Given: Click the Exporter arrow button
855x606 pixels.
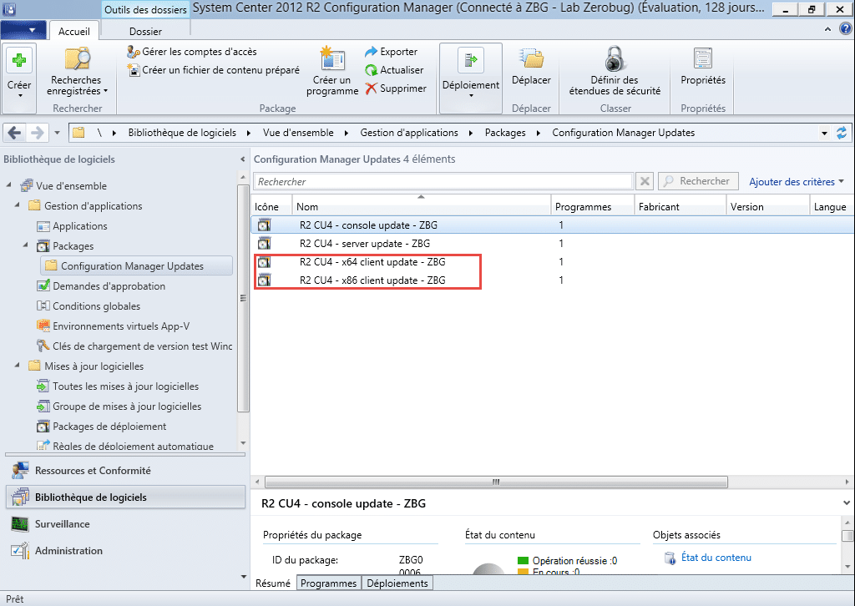Looking at the screenshot, I should [391, 52].
